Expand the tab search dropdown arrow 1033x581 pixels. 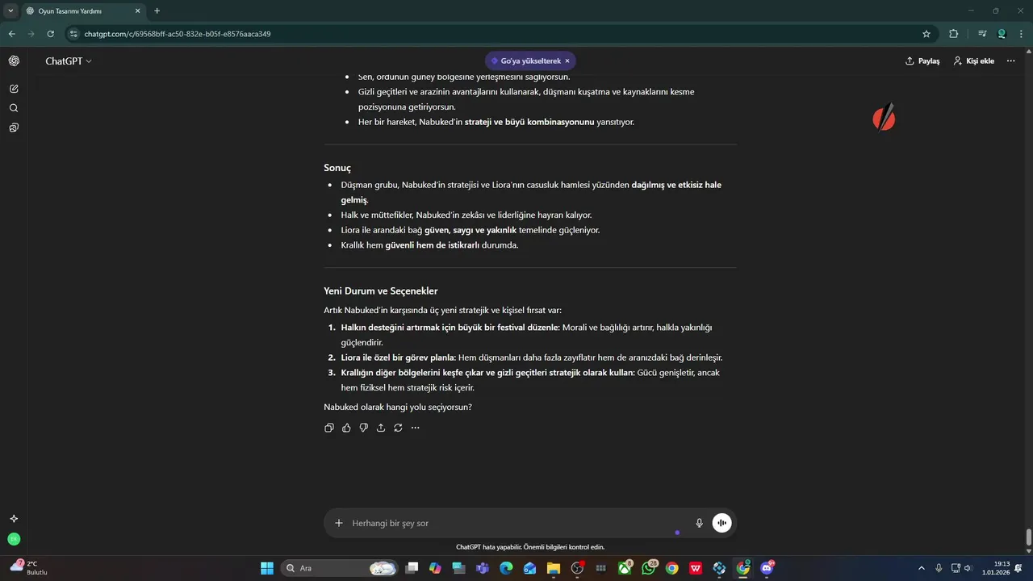[10, 11]
